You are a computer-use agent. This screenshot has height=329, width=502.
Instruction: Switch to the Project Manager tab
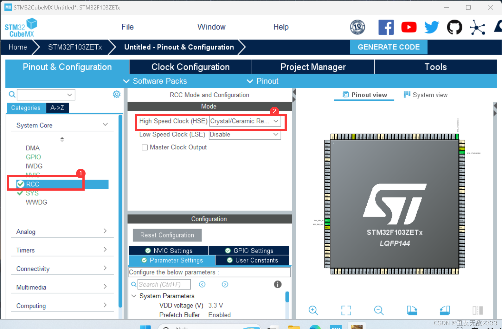[x=313, y=67]
